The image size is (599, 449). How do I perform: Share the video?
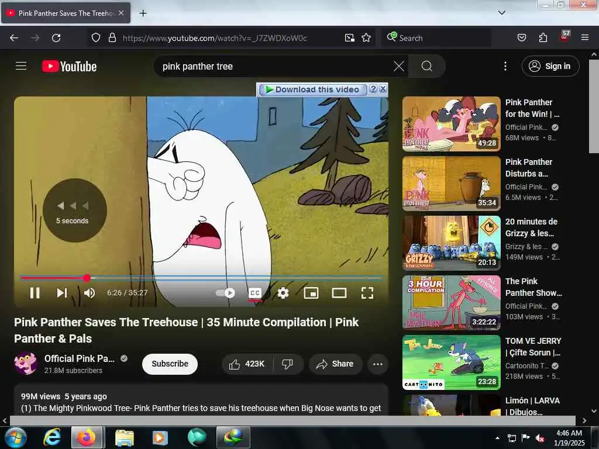tap(335, 364)
